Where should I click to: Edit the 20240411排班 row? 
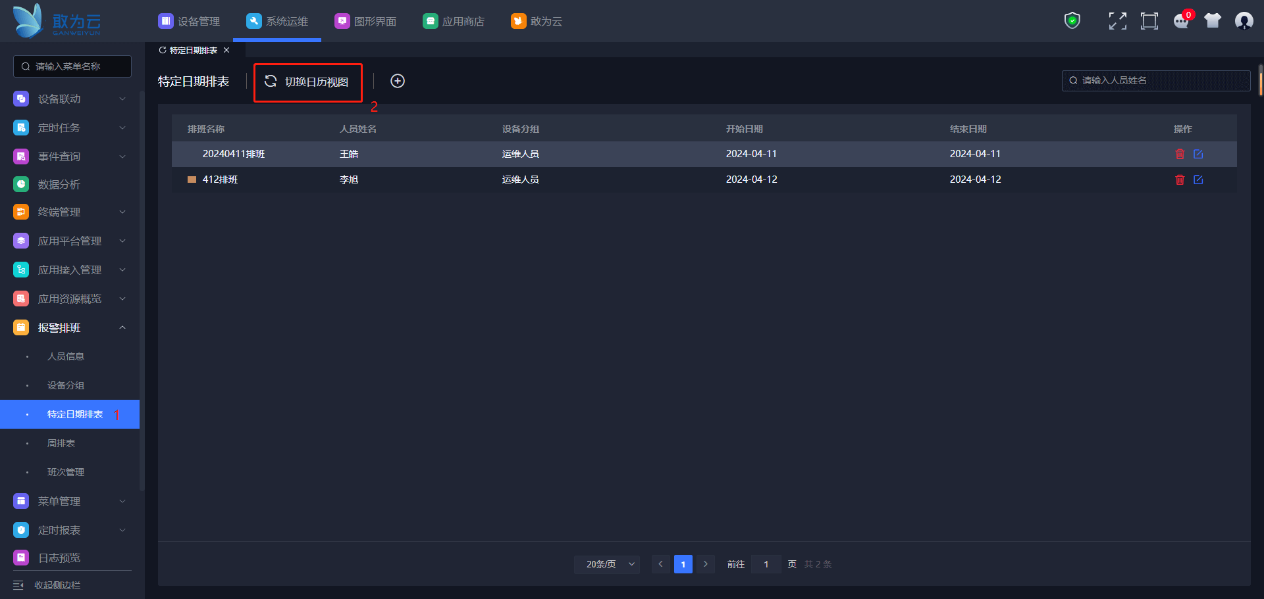(1198, 154)
